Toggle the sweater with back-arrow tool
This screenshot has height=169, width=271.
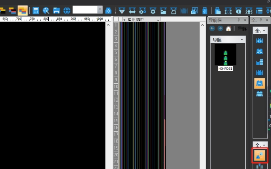coord(260,83)
